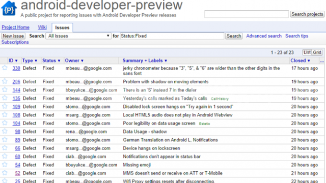Screen dimensions: 326x183
Task: Open issue 108 link
Action: click(16, 115)
